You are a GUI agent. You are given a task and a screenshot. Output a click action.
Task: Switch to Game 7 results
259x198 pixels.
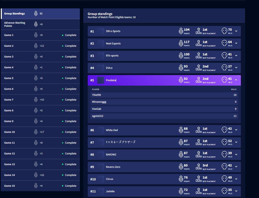pyautogui.click(x=40, y=100)
